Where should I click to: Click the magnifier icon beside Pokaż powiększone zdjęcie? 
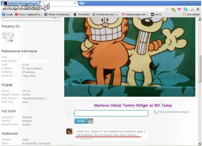[155, 112]
